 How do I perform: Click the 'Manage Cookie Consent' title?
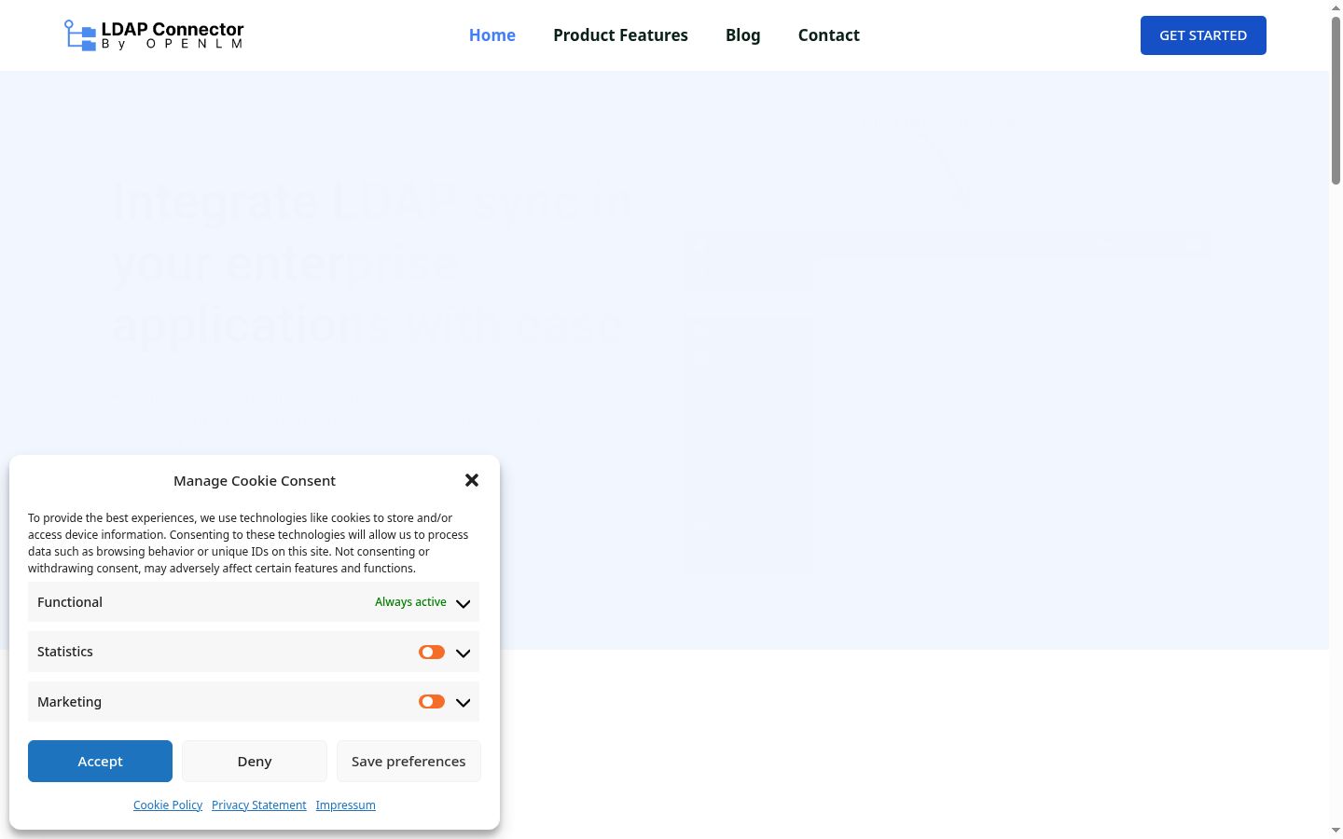coord(255,481)
